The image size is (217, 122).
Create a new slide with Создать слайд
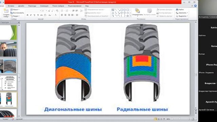pyautogui.click(x=6, y=13)
